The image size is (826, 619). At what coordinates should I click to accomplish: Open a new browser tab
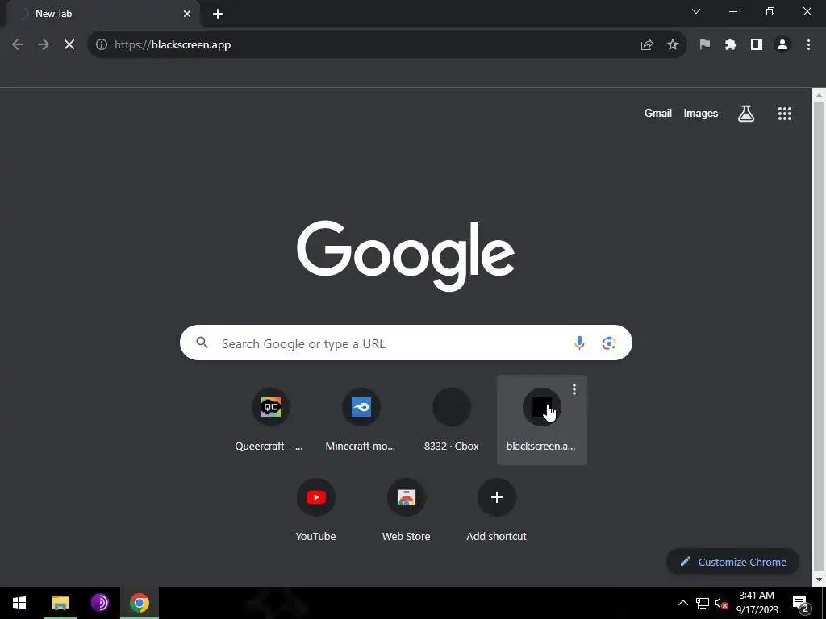[218, 14]
